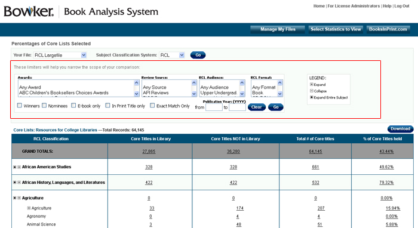The height and width of the screenshot is (228, 418).
Task: Select Any Audience in RCL Audience list
Action: click(x=214, y=87)
